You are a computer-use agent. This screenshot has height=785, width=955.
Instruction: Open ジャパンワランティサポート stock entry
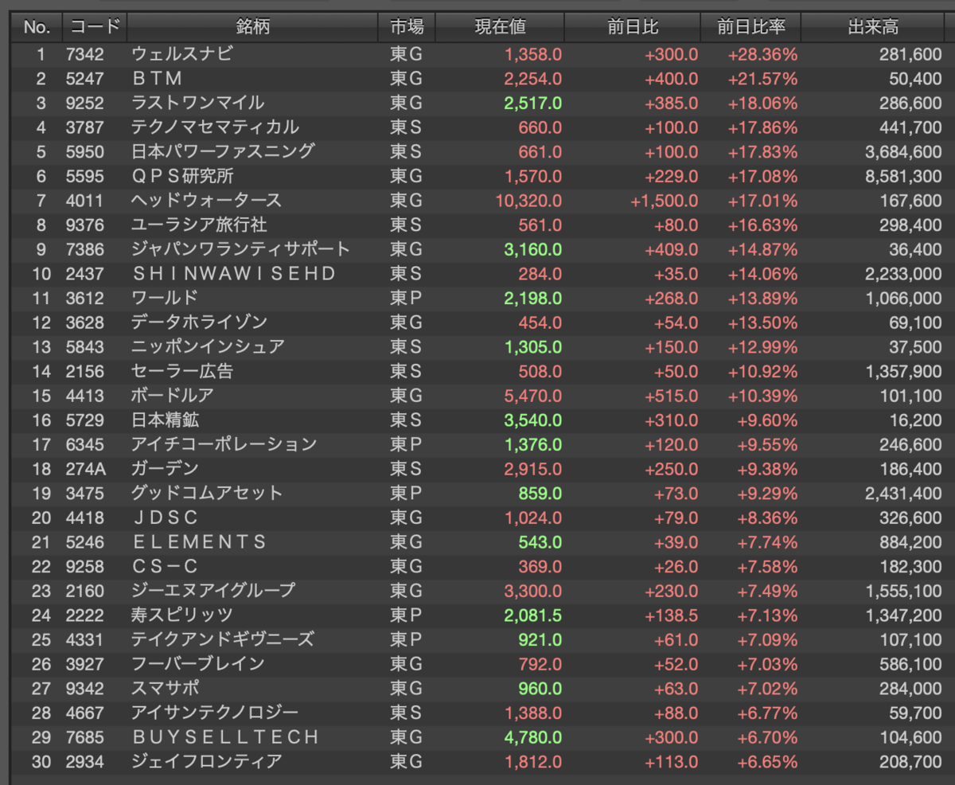(x=240, y=249)
